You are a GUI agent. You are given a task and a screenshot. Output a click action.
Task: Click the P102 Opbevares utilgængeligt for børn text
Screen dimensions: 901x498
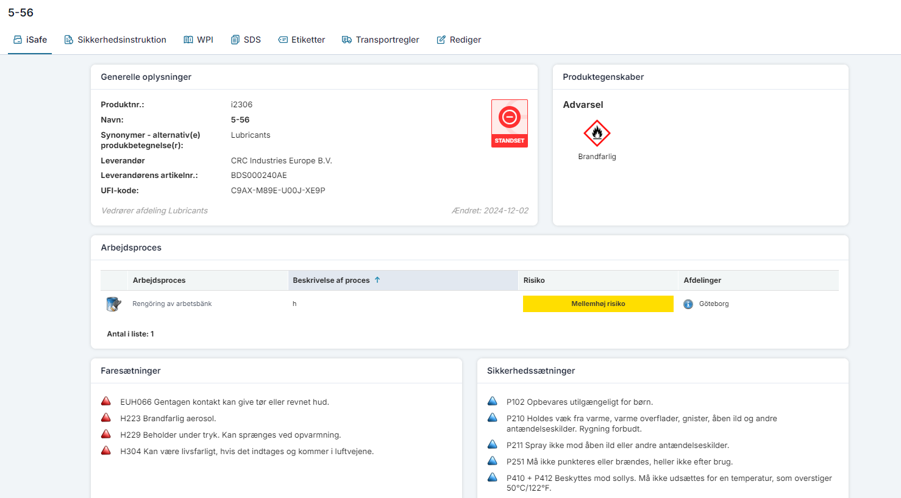tap(580, 402)
